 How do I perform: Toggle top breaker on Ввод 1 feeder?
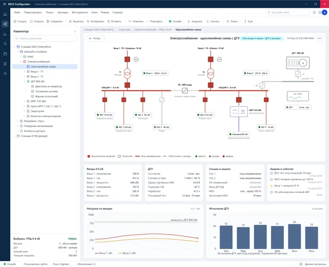click(x=127, y=60)
